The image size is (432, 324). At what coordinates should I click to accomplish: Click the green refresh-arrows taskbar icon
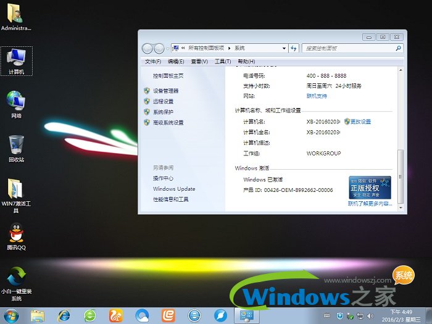90,316
